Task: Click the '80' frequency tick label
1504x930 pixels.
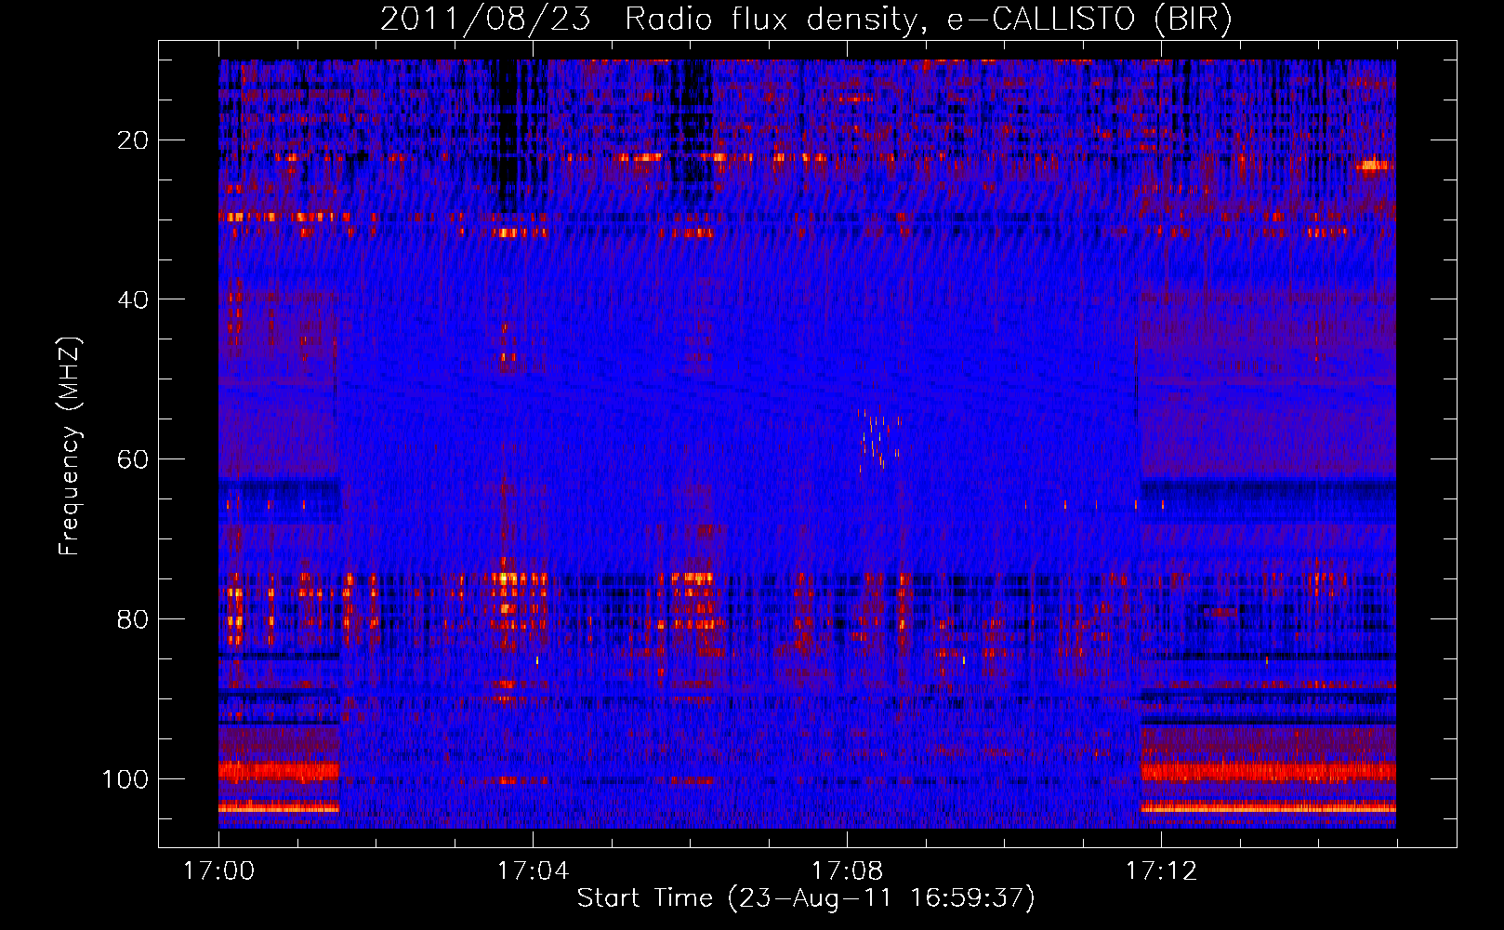Action: [133, 619]
